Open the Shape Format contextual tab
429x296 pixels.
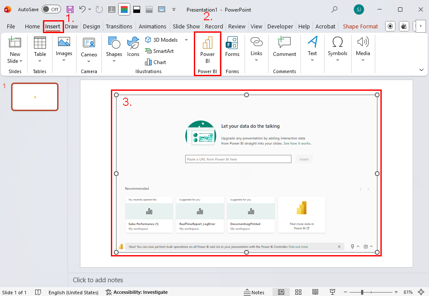[360, 26]
